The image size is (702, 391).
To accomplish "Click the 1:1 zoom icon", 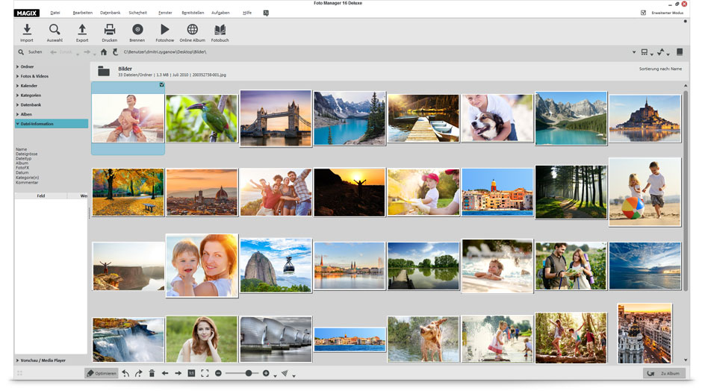I will [x=191, y=373].
